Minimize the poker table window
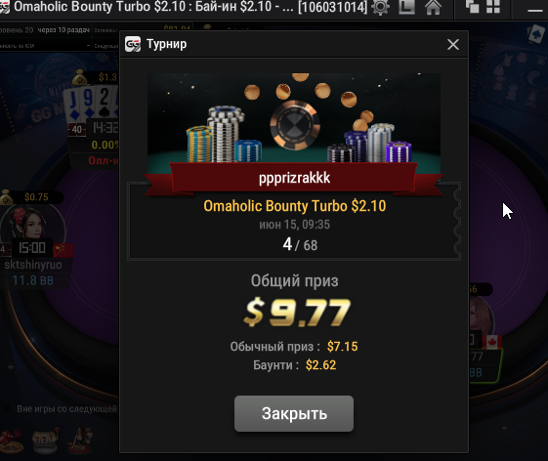This screenshot has width=548, height=461. click(x=535, y=10)
